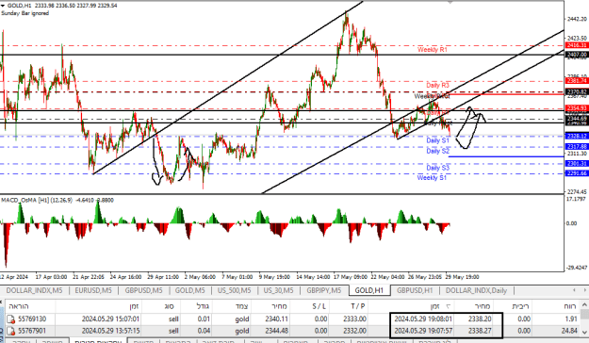Image resolution: width=589 pixels, height=343 pixels.
Task: Click the blue 2317.88 price tag
Action: (x=577, y=146)
